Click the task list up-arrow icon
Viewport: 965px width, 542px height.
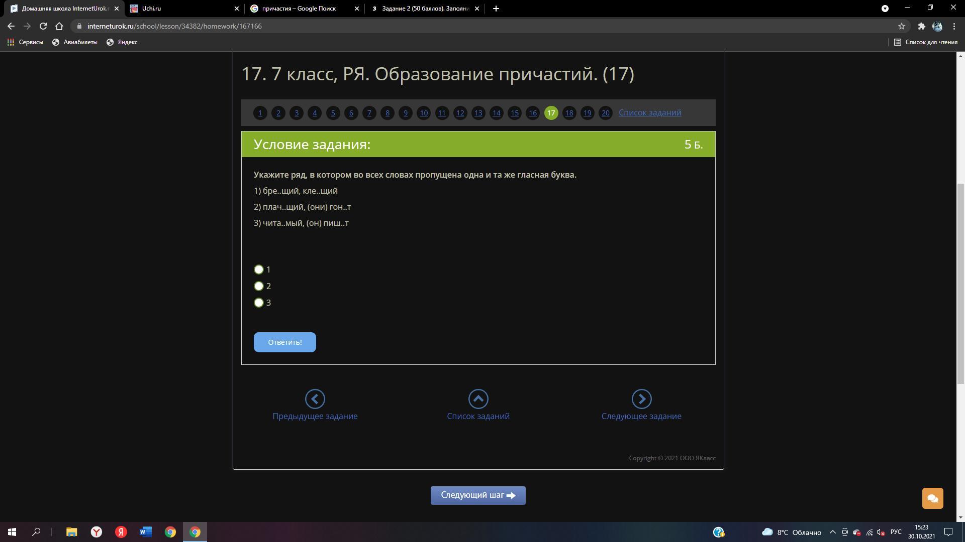coord(478,399)
